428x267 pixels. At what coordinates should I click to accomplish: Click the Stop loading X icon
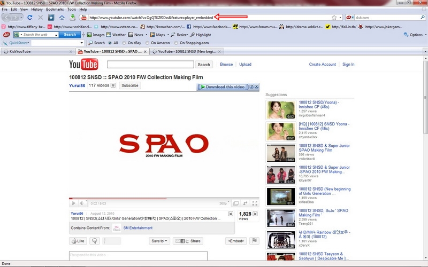click(41, 18)
